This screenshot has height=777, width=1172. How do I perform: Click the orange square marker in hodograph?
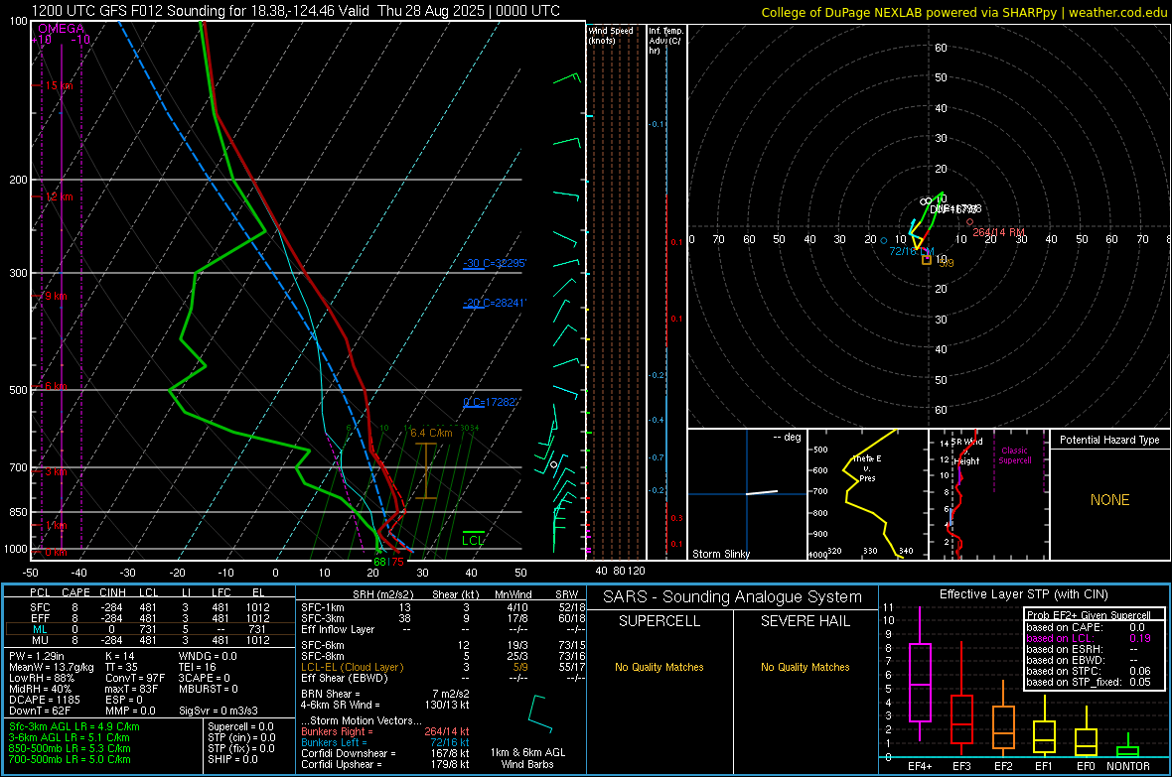927,260
